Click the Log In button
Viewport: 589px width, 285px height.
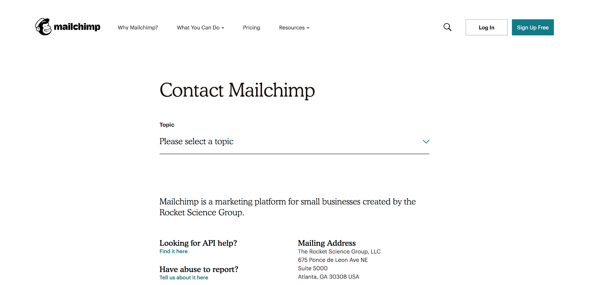click(486, 27)
